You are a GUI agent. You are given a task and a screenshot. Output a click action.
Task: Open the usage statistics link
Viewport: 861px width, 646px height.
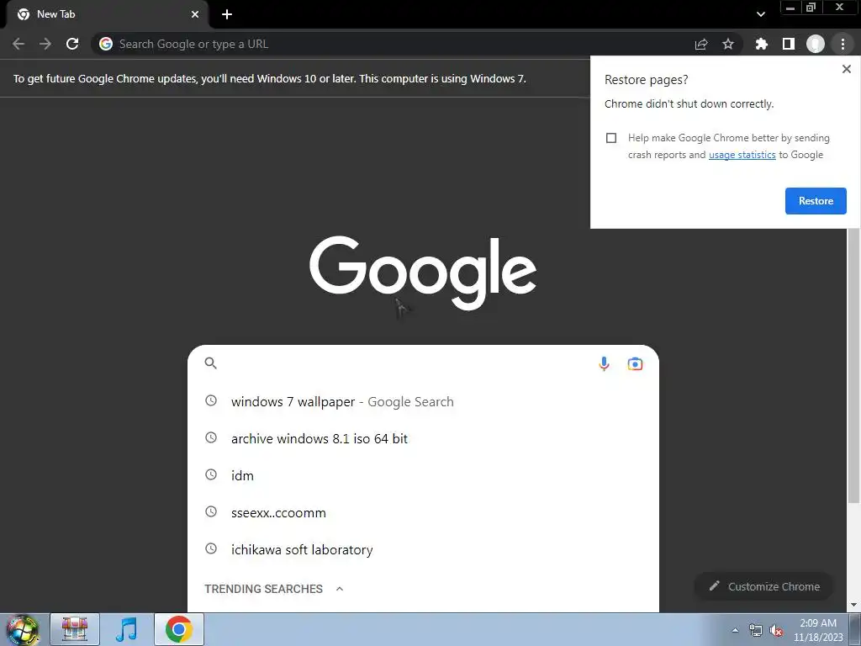[x=742, y=155]
